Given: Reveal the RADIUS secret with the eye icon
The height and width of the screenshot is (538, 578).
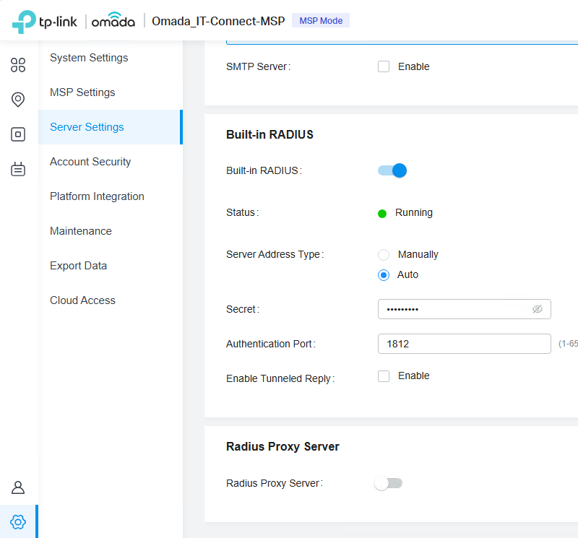Looking at the screenshot, I should click(538, 309).
